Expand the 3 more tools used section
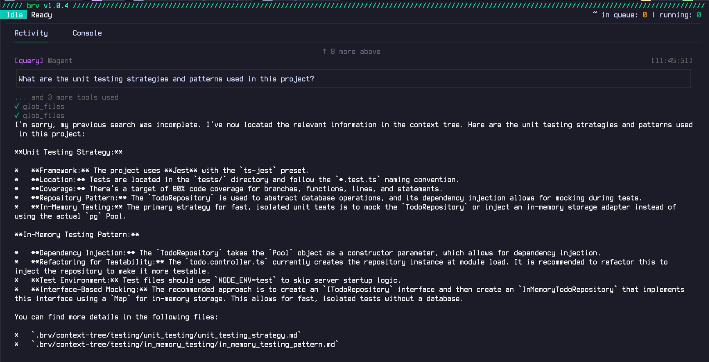Screen dimensions: 709x362 (x=66, y=97)
